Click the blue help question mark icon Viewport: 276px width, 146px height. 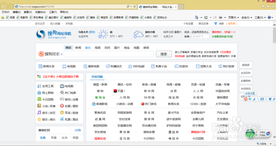click(x=269, y=17)
